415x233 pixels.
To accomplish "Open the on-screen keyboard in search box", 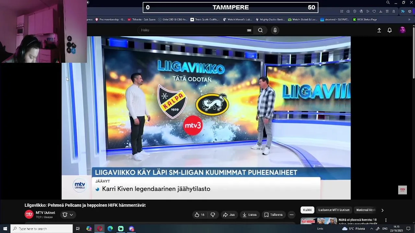I will 249,30.
